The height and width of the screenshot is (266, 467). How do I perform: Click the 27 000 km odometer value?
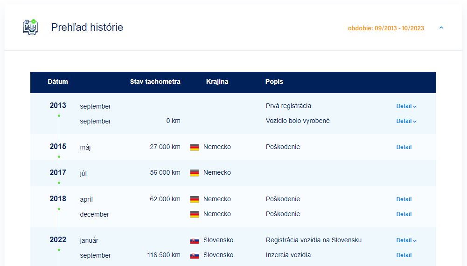pos(165,147)
